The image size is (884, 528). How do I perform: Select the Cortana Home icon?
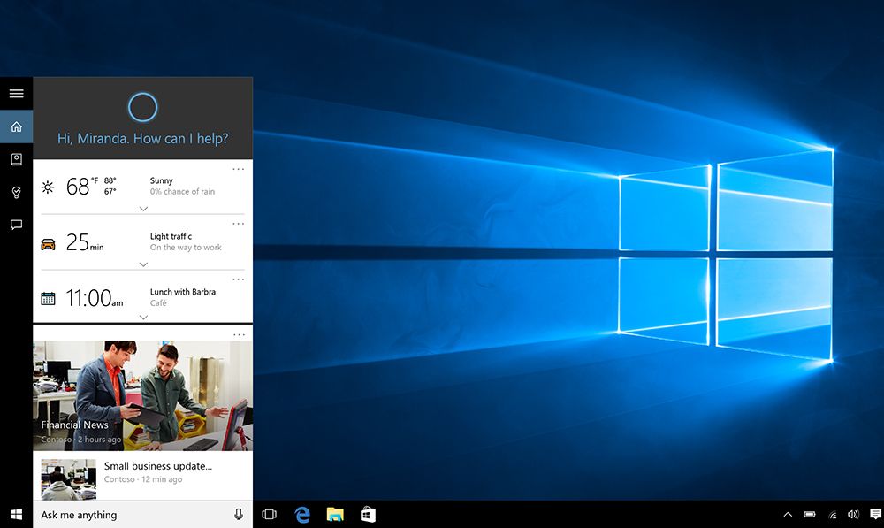pos(16,126)
